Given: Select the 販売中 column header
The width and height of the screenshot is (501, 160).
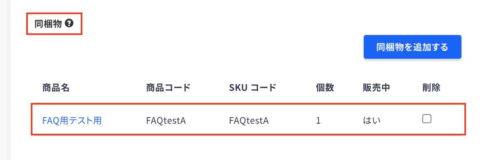Looking at the screenshot, I should [x=376, y=88].
